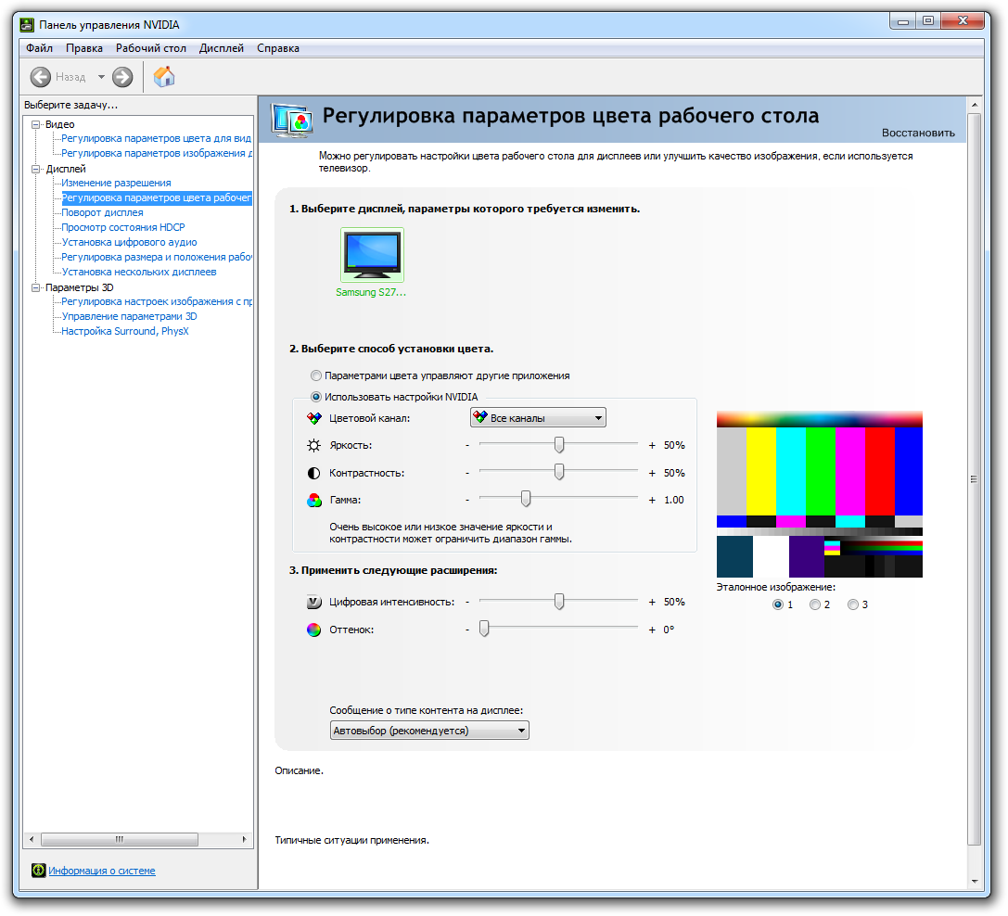1008x916 pixels.
Task: Open 'Установка цифрового аудио' task
Action: tap(129, 242)
